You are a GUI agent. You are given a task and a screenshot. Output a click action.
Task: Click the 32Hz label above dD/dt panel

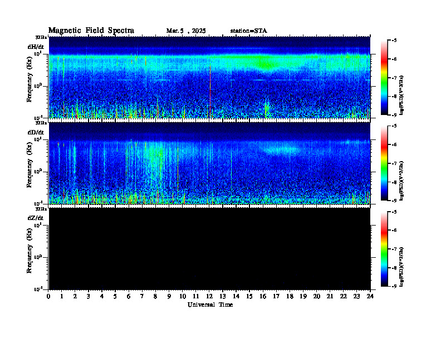41,123
